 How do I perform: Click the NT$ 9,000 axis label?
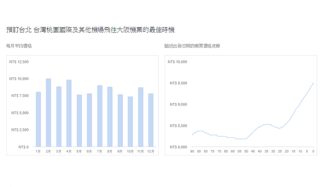[x=178, y=105]
